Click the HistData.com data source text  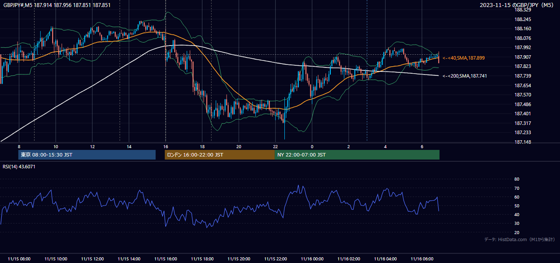(520, 239)
